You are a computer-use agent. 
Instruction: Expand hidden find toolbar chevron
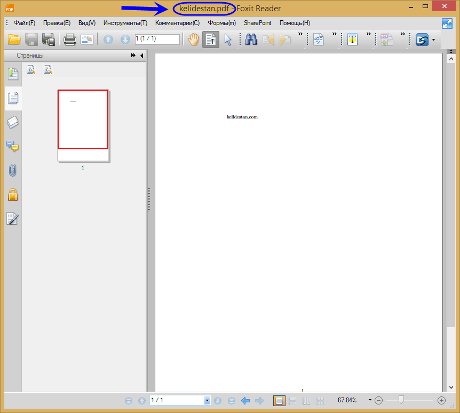pyautogui.click(x=300, y=34)
